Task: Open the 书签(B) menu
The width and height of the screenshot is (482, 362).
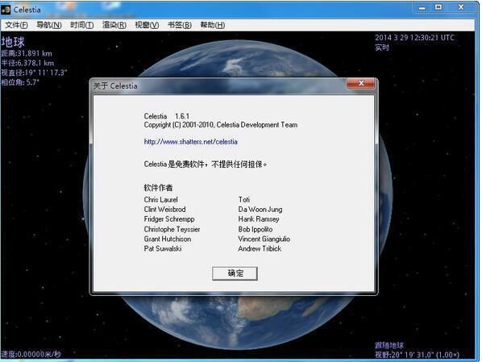Action: coord(180,25)
